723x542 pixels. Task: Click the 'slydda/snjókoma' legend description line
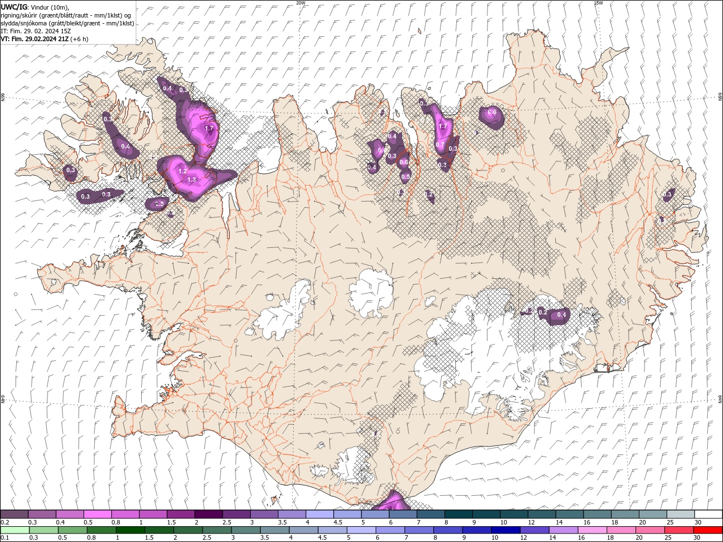tap(67, 23)
